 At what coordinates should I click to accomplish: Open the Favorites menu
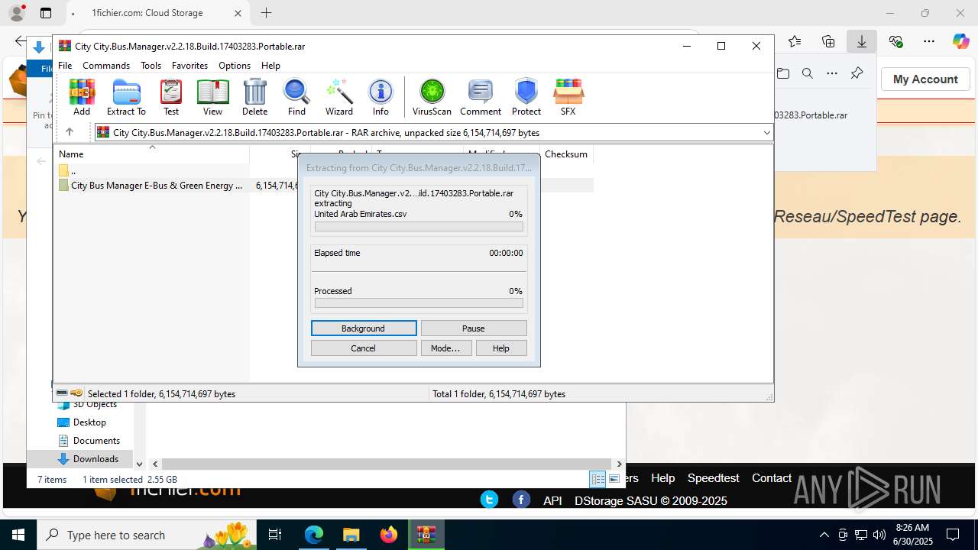(189, 66)
